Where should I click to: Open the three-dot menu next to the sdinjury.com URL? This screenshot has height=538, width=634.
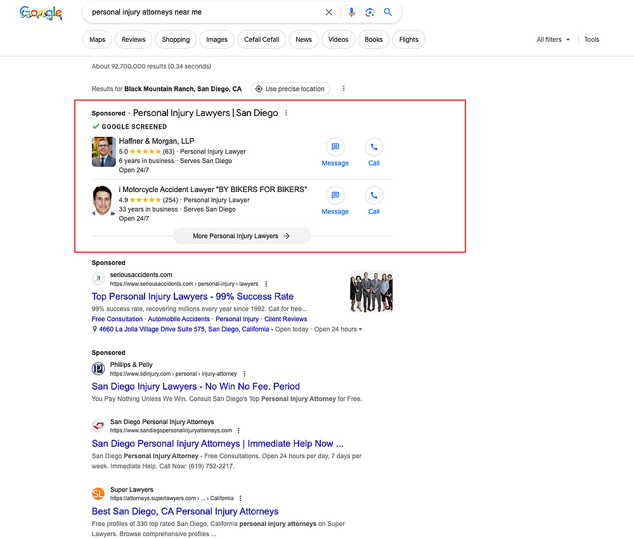(245, 374)
